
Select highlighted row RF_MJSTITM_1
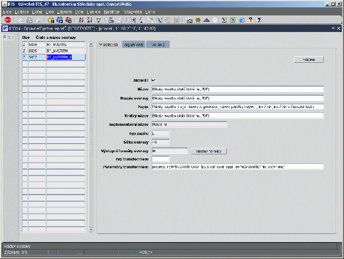tap(66, 57)
